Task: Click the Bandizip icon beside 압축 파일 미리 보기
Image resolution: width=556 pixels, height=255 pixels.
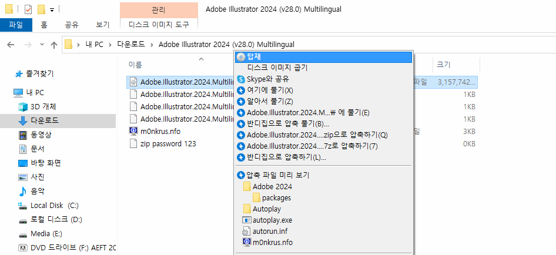Action: [241, 175]
